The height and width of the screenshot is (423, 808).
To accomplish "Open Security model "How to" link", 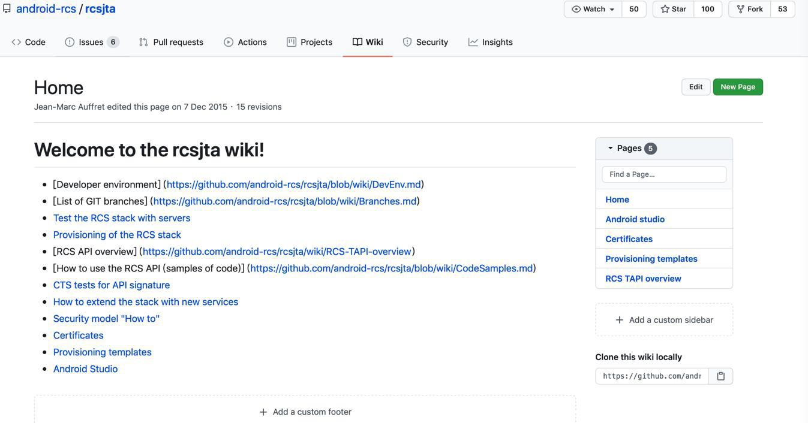I will coord(107,319).
